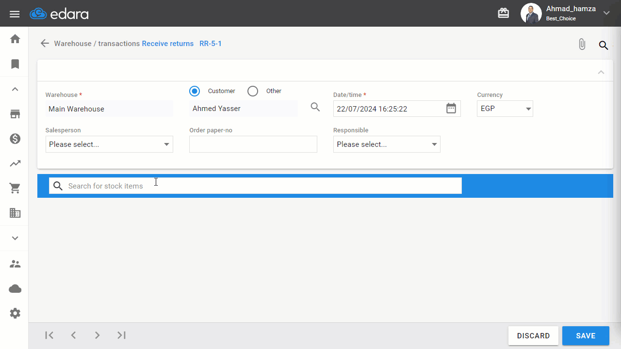Open settings gear in sidebar
The width and height of the screenshot is (621, 349).
15,314
